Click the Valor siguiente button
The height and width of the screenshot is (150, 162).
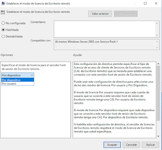coord(126,14)
